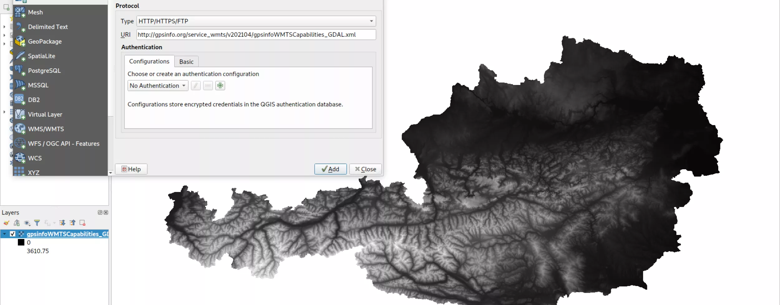This screenshot has width=780, height=305.
Task: Add new authentication configuration with green plus
Action: click(x=220, y=86)
